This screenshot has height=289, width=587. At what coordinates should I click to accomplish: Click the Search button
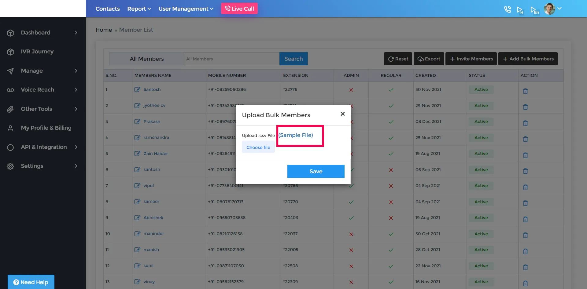[x=293, y=59]
